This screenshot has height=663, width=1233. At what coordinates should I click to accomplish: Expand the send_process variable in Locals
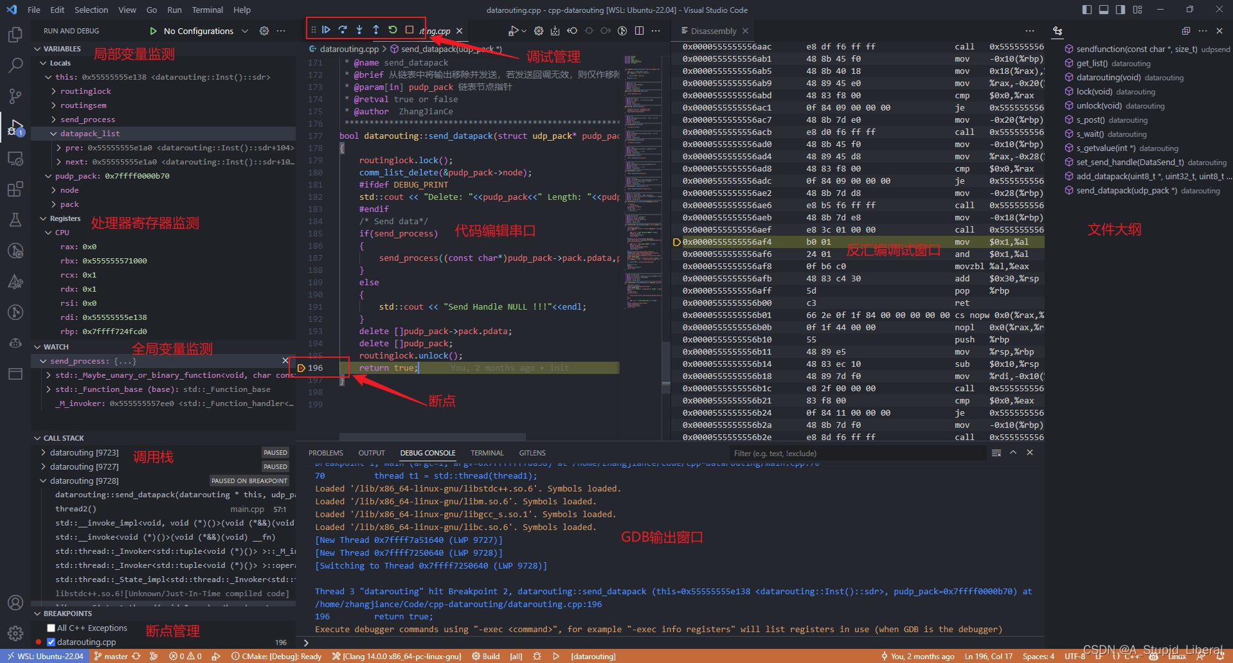[53, 119]
